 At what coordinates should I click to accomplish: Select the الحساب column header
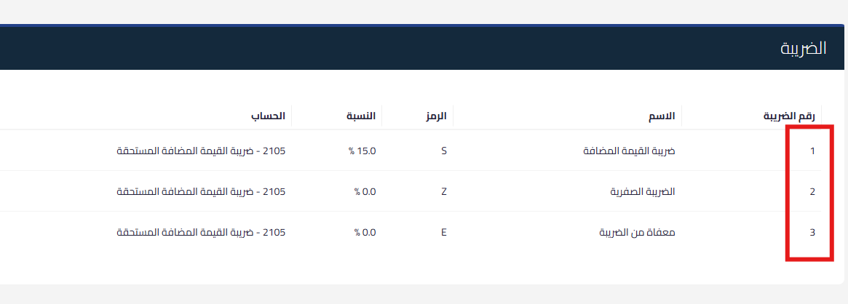coord(268,116)
